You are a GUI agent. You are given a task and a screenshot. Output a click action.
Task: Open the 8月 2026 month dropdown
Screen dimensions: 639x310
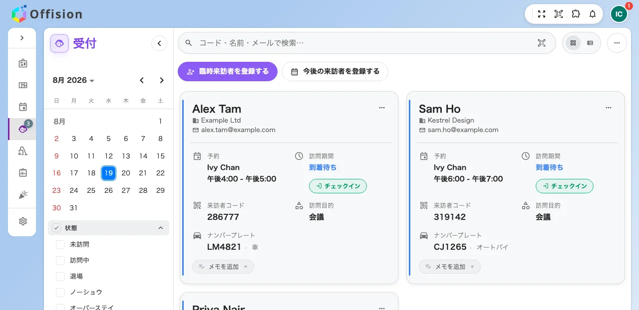[74, 80]
